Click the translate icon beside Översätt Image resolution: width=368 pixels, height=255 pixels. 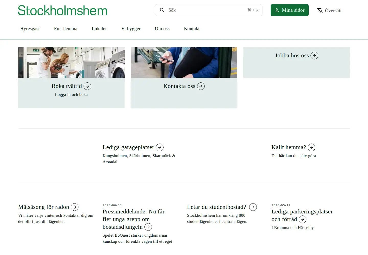320,10
